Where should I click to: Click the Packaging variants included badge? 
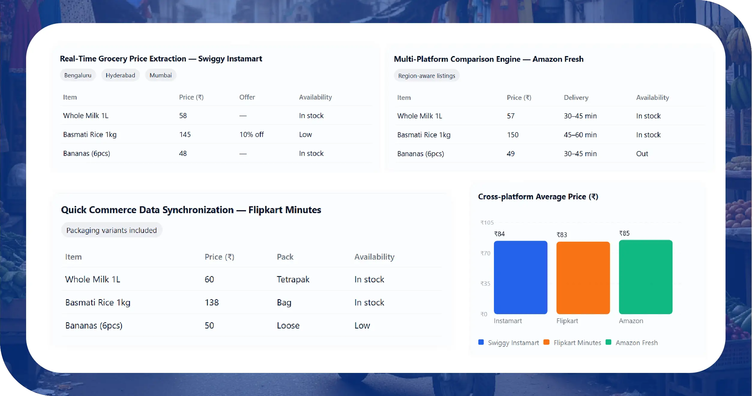(112, 230)
